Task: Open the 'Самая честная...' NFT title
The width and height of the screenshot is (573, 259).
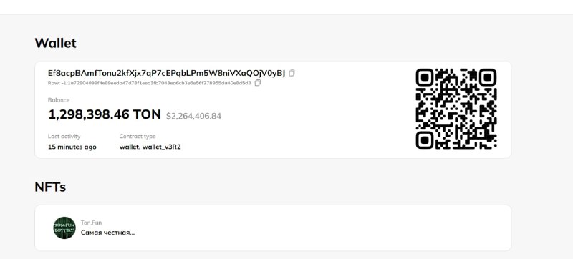Action: click(108, 233)
